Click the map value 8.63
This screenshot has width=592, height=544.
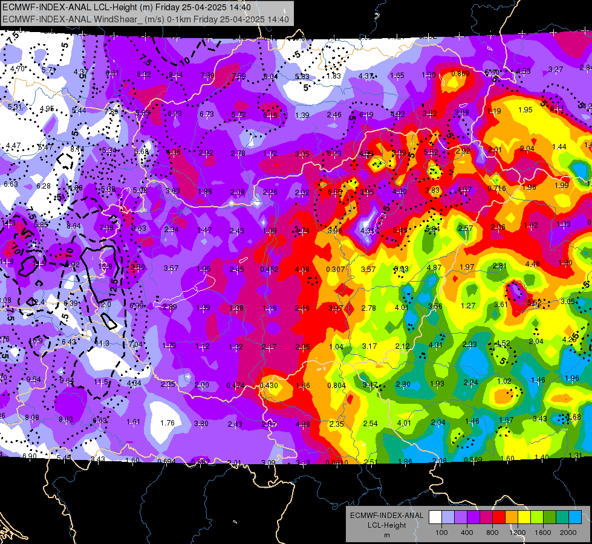click(66, 419)
